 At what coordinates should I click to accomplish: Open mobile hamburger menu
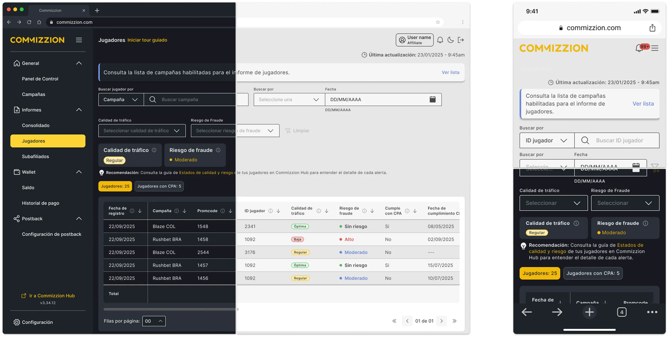pyautogui.click(x=655, y=48)
